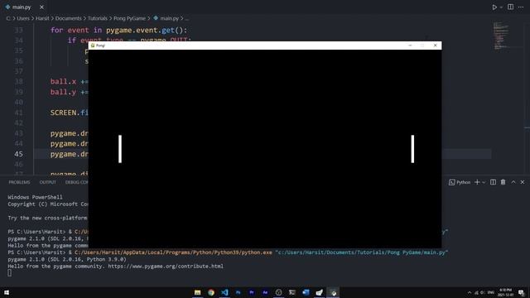
Task: Open File Explorer from the taskbar
Action: coord(197,292)
